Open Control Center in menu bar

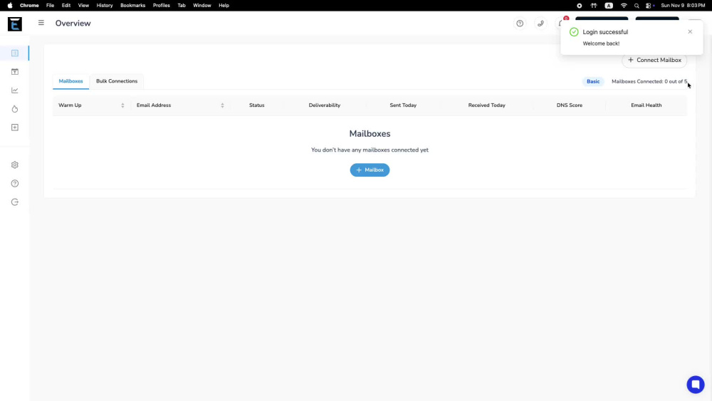coord(649,6)
